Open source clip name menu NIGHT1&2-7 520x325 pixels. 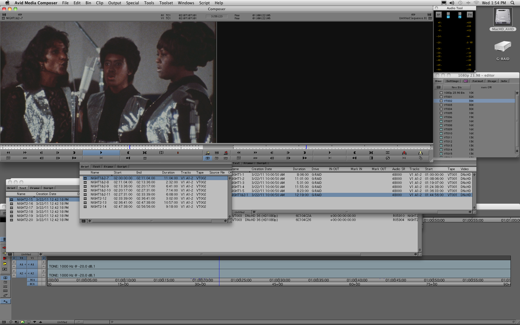point(14,18)
